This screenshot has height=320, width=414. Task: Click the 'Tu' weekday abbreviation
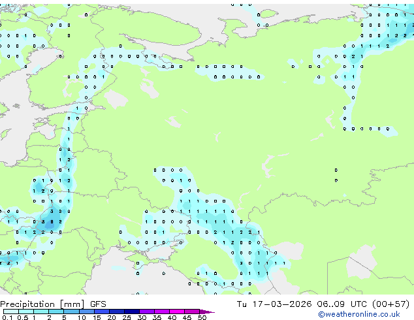[242, 304]
